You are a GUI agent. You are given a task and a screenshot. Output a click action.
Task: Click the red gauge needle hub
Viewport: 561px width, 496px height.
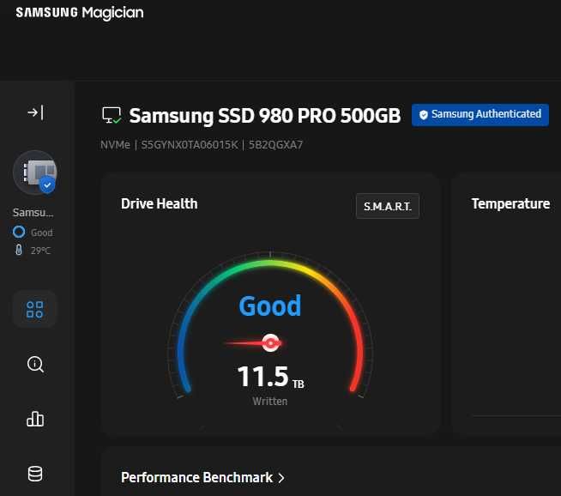(271, 343)
